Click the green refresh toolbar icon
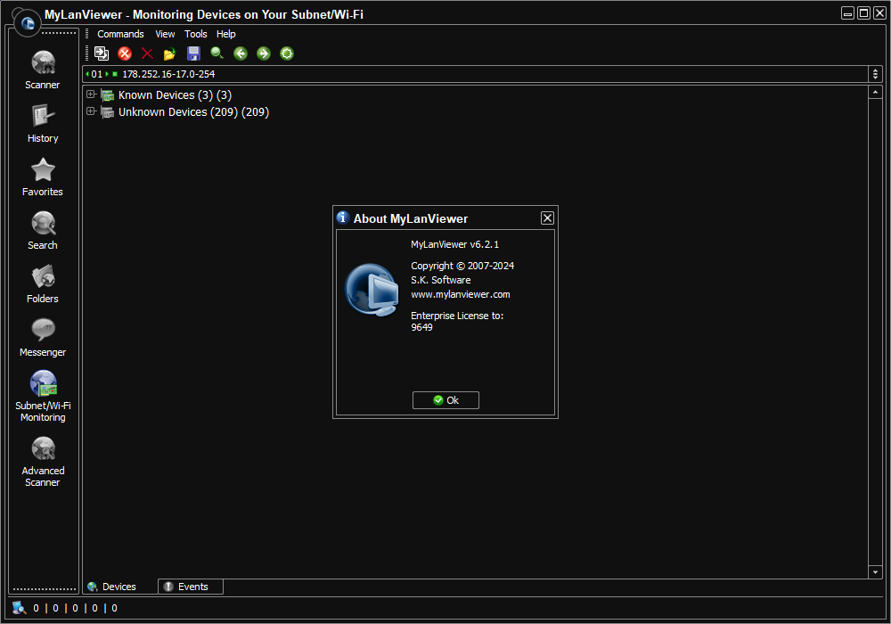Viewport: 891px width, 624px height. [x=287, y=53]
